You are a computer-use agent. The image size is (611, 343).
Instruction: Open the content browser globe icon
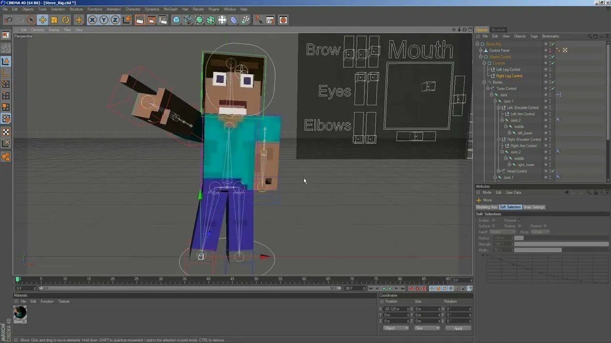(283, 20)
